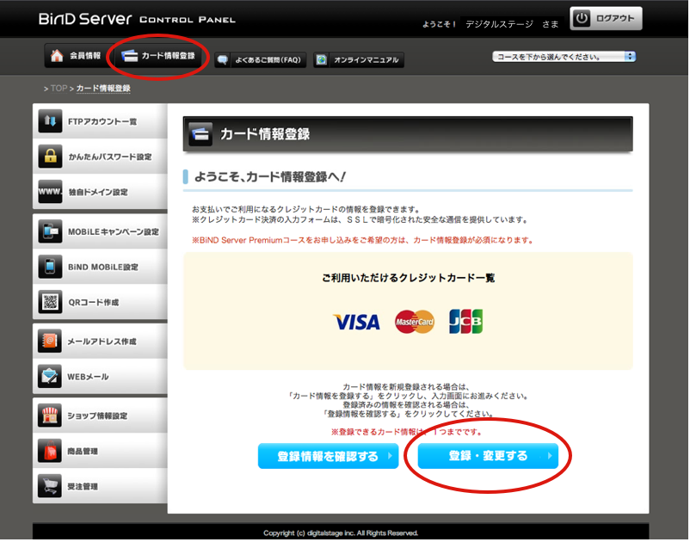Open the WEB mail envelope icon
This screenshot has height=542, width=690.
tap(50, 377)
